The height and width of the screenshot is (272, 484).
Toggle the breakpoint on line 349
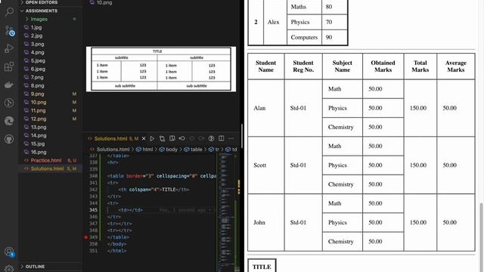click(86, 237)
